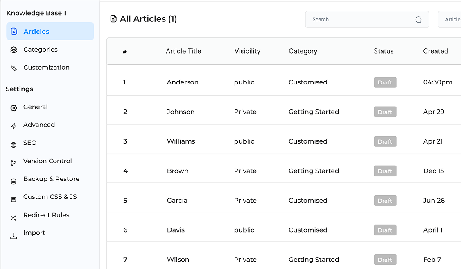Image resolution: width=461 pixels, height=269 pixels.
Task: Click the SEO globe icon
Action: (x=14, y=144)
